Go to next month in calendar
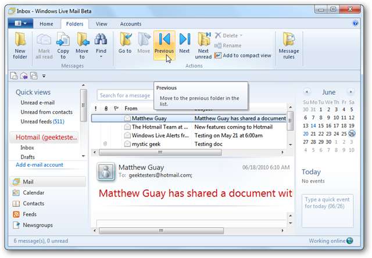 [x=350, y=92]
